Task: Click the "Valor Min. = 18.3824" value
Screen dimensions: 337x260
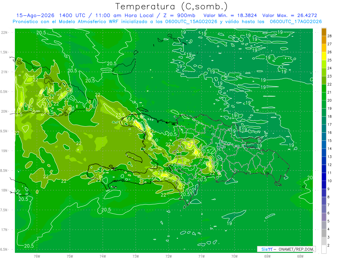Action: click(x=230, y=15)
